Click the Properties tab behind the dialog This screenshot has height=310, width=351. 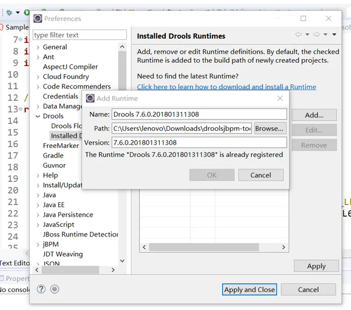point(15,278)
